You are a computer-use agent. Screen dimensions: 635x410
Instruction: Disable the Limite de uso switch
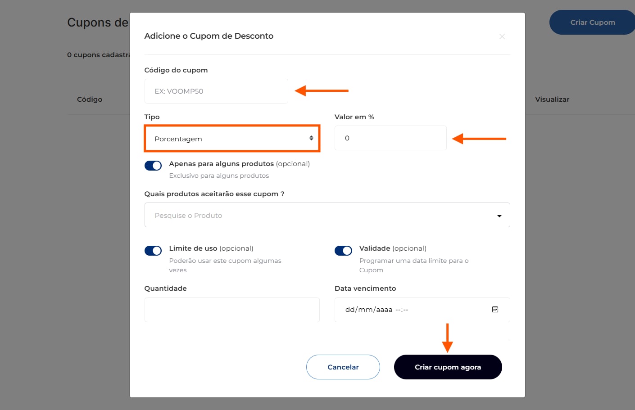point(153,251)
